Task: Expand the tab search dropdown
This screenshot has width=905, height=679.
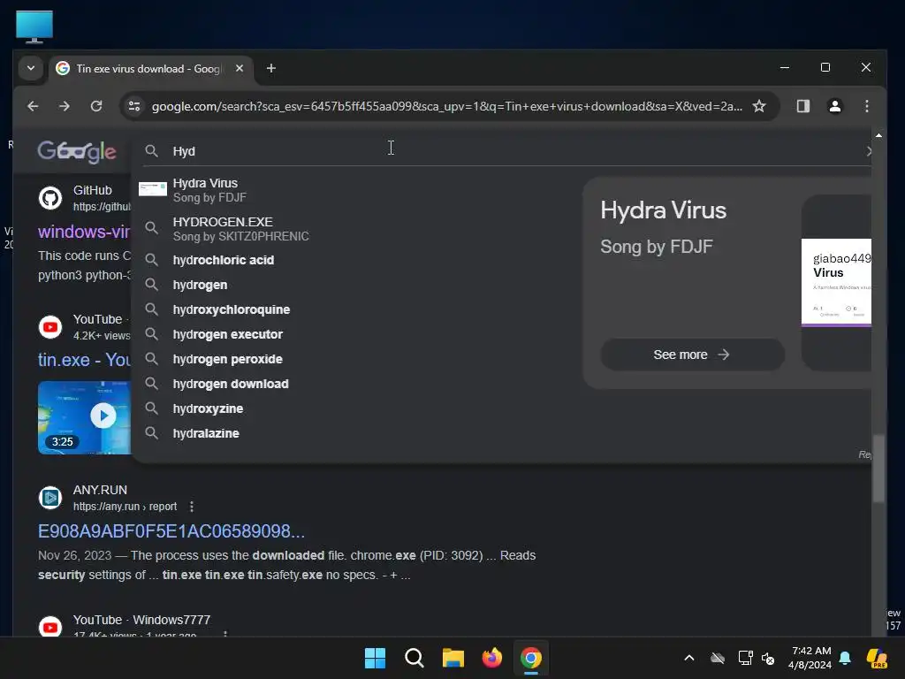Action: (31, 68)
